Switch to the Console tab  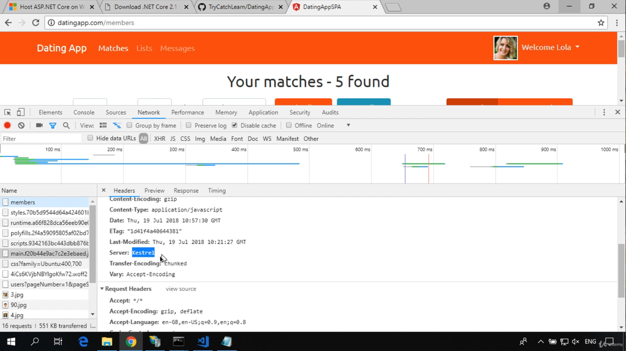[84, 113]
